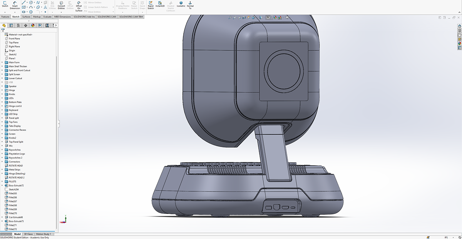Open the Evaluate tab
This screenshot has height=239, width=462.
coord(47,17)
